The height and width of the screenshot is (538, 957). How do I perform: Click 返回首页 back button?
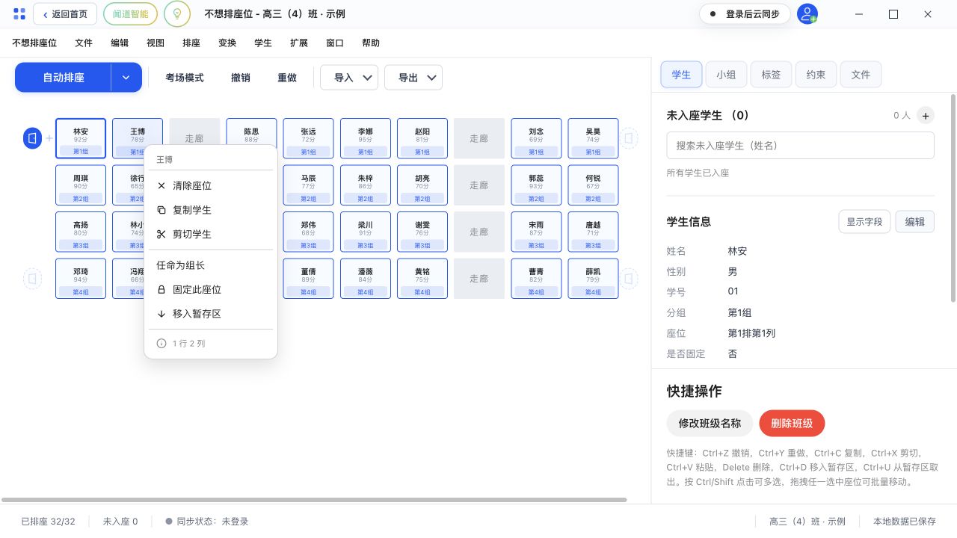(65, 14)
